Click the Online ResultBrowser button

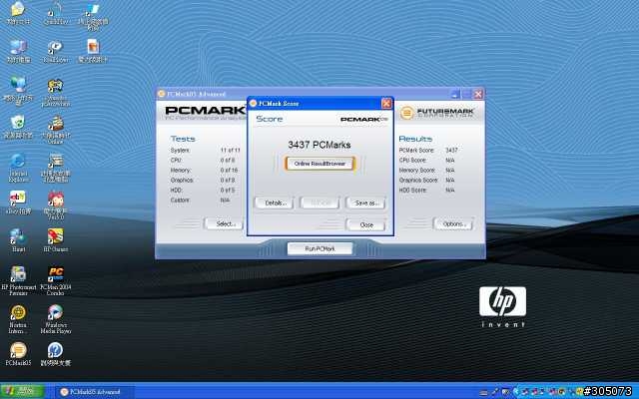pyautogui.click(x=319, y=164)
